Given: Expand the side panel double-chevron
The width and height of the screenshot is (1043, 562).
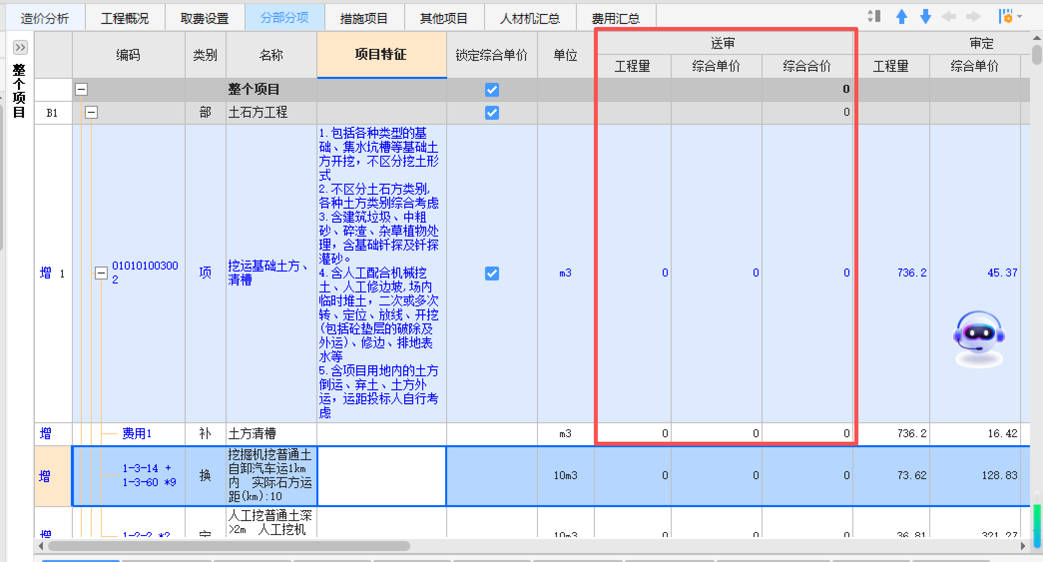Looking at the screenshot, I should click(x=20, y=47).
